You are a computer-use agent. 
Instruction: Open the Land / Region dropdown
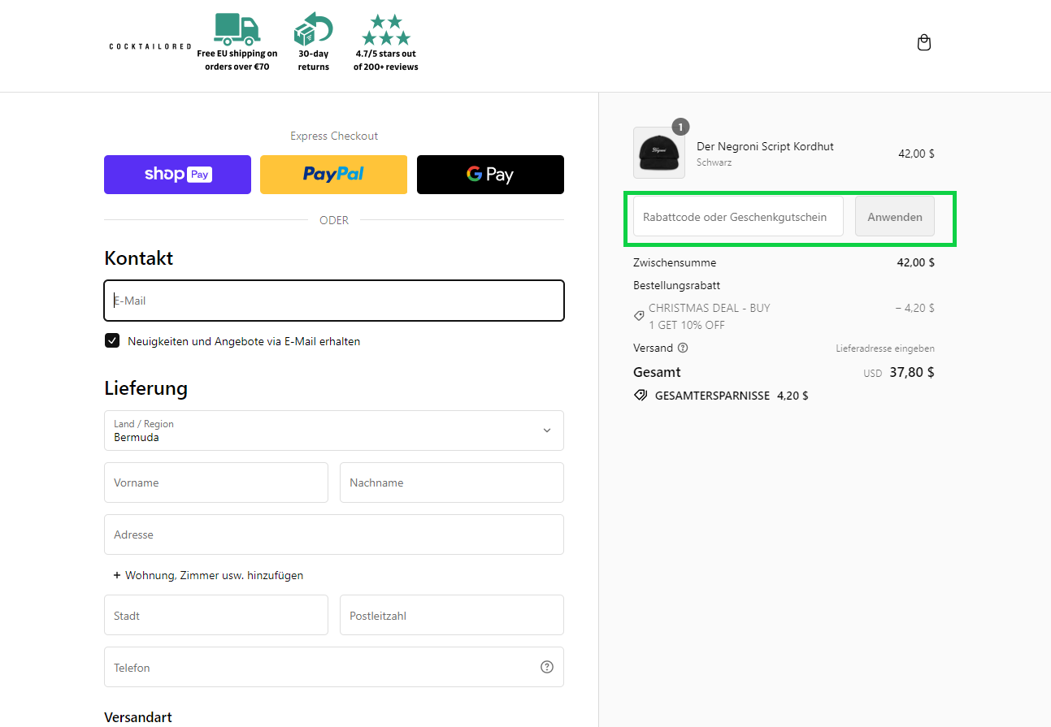(x=334, y=431)
